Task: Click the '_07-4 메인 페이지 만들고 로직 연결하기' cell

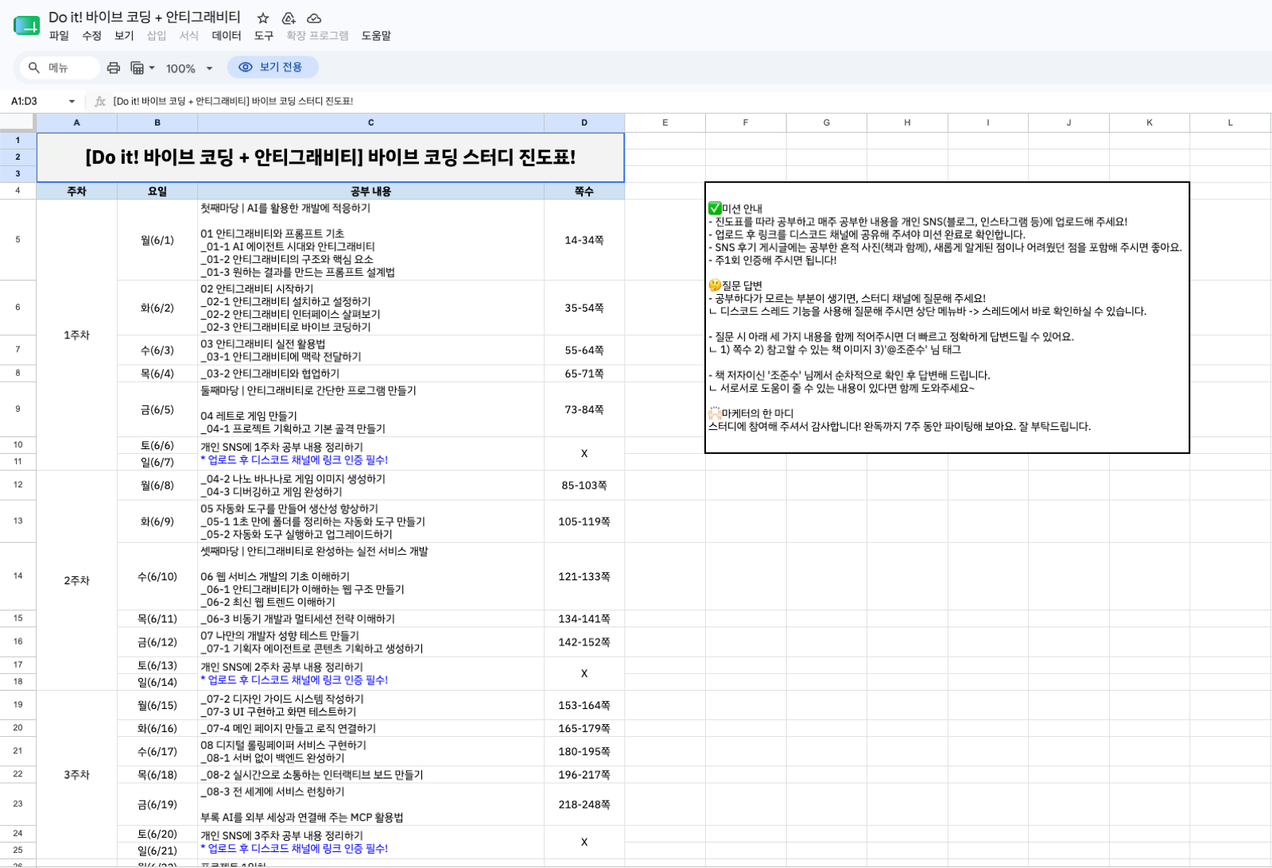Action: [370, 728]
